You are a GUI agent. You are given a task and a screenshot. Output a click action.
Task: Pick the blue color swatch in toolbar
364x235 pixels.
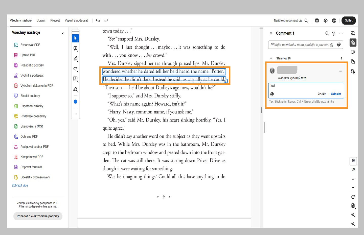75,102
